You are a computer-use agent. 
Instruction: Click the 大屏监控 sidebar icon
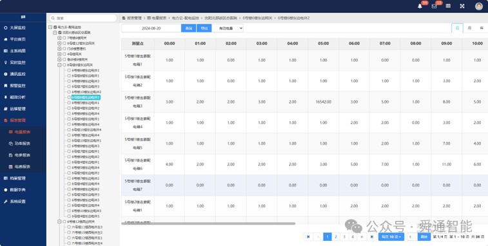[5, 28]
